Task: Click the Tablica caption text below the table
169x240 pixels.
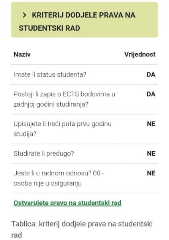Action: [x=82, y=229]
